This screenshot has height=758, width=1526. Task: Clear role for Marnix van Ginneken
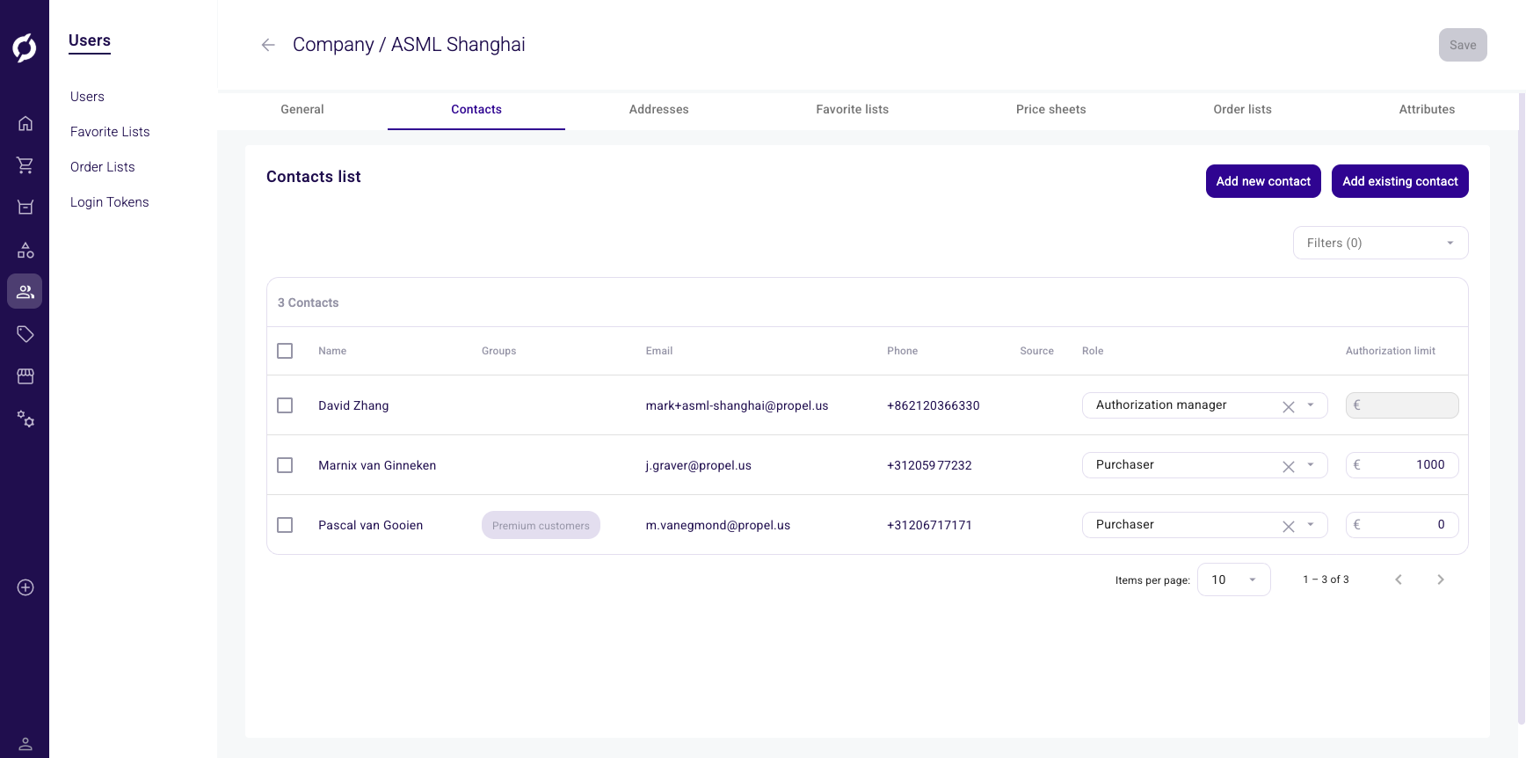tap(1289, 466)
